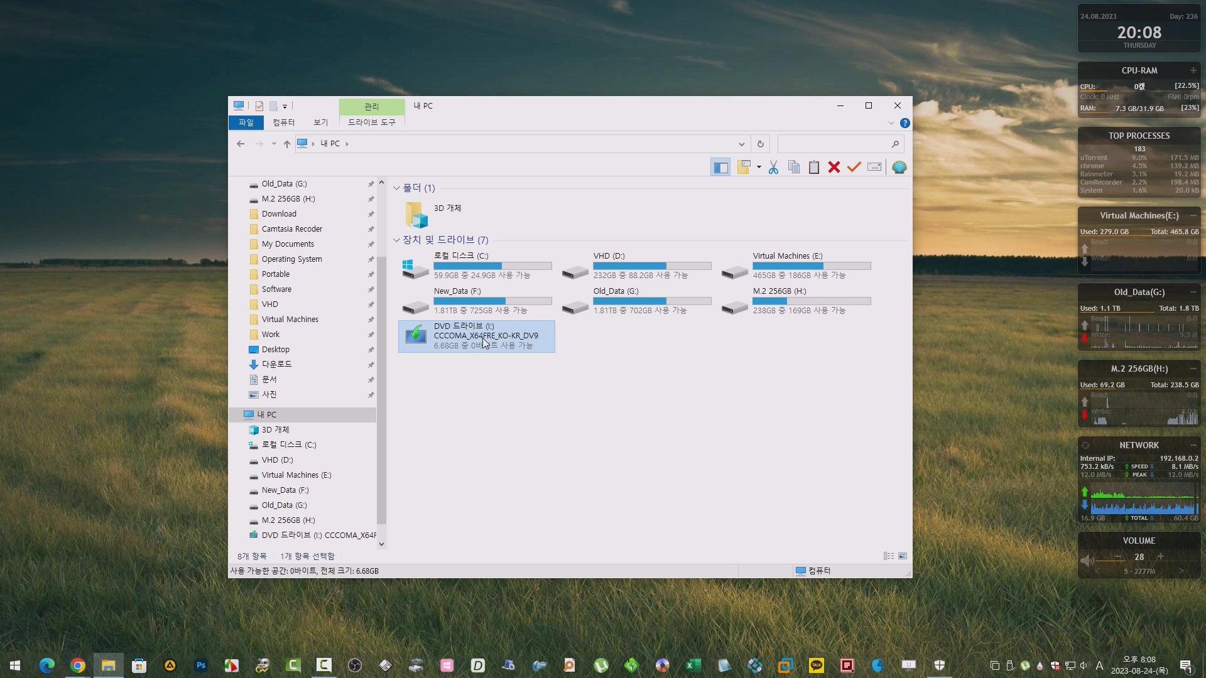Click navigation pane scrollbar thumb
Viewport: 1206px width, 678px height.
(x=381, y=389)
